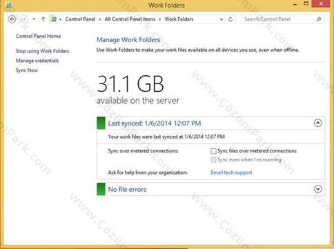
Task: Click the search magnifier icon
Action: tap(319, 19)
